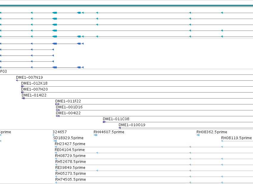Select the DME1-007H20 clone label
Viewport: 253px width, 184px height.
pos(34,89)
